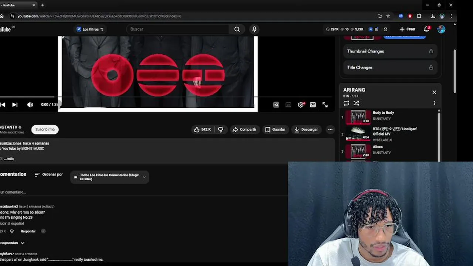Open more actions beside Descargar
Viewport: 473px width, 266px height.
click(x=330, y=130)
